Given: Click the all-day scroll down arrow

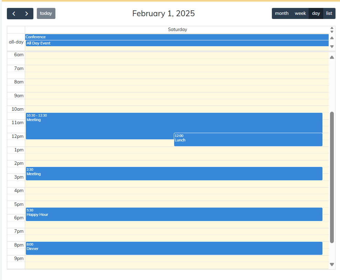Looking at the screenshot, I should 332,46.
